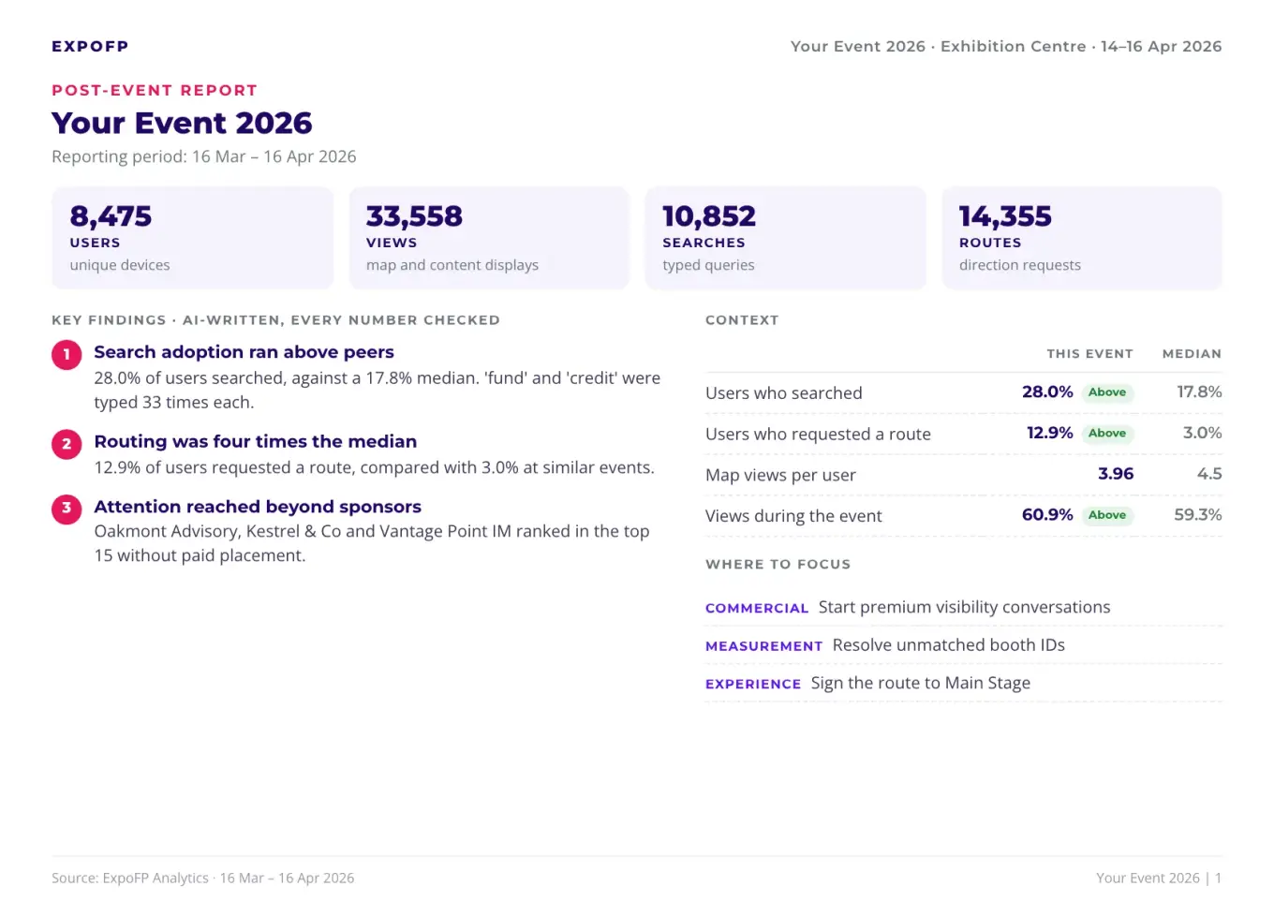The width and height of the screenshot is (1274, 901).
Task: Click the THIS EVENT column header
Action: point(1089,354)
